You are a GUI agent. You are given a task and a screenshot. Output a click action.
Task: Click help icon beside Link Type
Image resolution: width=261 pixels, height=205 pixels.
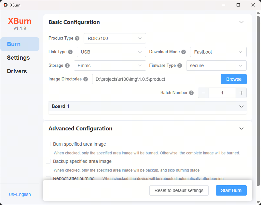click(x=70, y=52)
